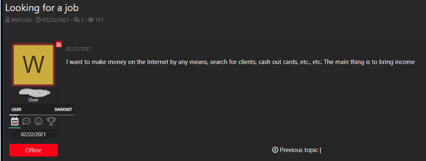Viewport: 426px width, 161px height.
Task: Click the clock icon beside thread date
Action: click(38, 20)
